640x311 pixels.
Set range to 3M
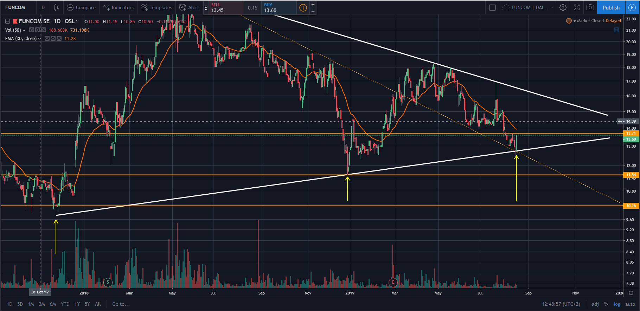pyautogui.click(x=42, y=304)
